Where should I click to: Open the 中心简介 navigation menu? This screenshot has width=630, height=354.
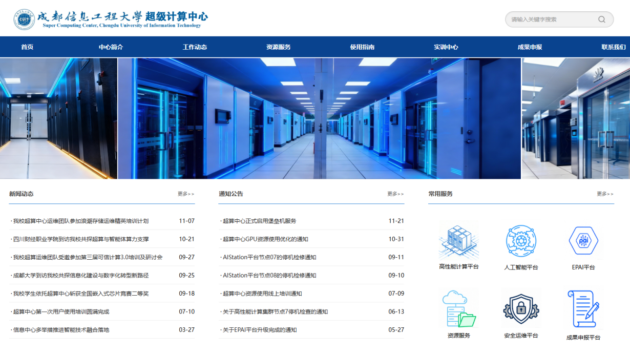click(x=111, y=47)
